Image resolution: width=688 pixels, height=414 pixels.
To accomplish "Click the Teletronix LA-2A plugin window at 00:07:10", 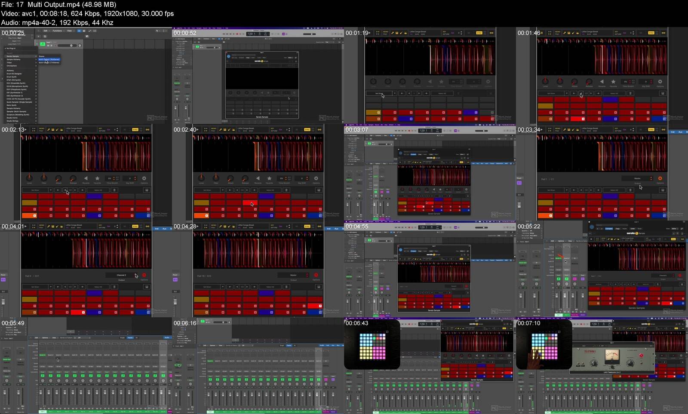I will (x=612, y=358).
